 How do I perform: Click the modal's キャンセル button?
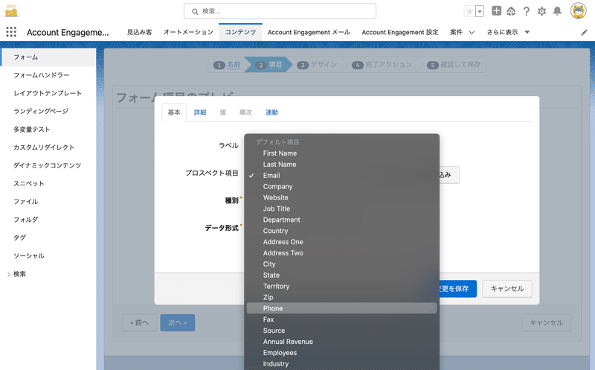[x=507, y=289]
